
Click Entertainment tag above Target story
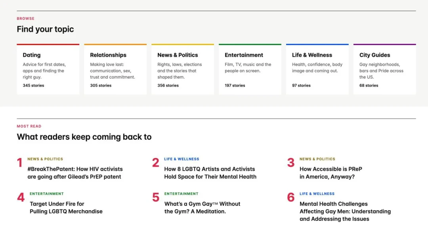click(x=47, y=194)
